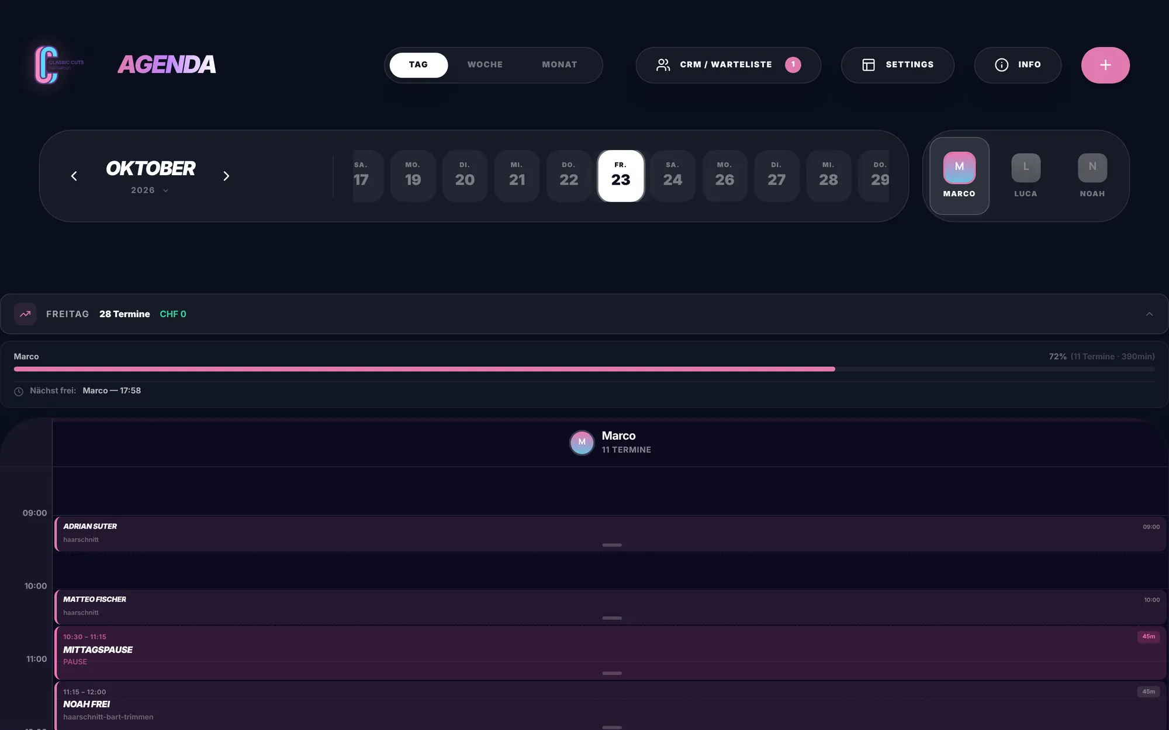Go to next month arrow
This screenshot has width=1169, height=730.
pos(226,176)
